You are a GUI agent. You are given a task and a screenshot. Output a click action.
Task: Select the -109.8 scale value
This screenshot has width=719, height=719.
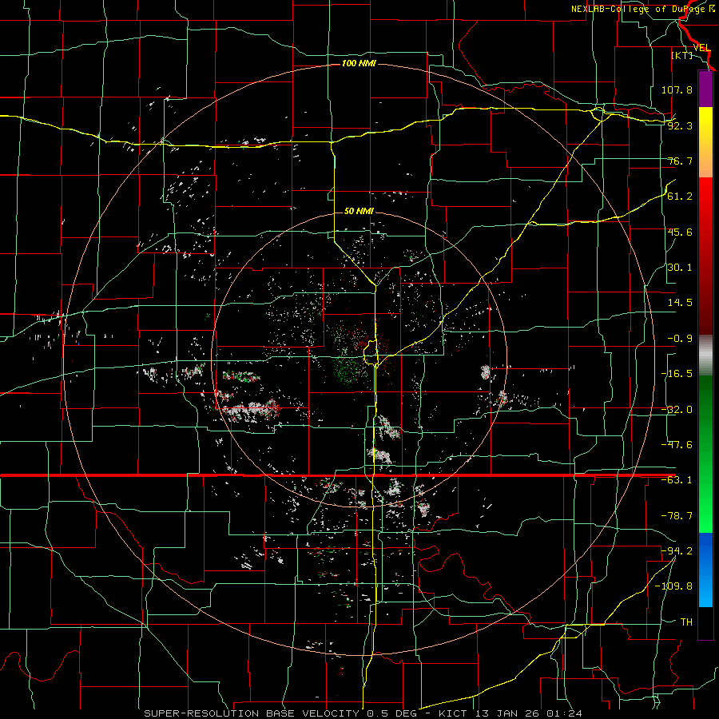tap(673, 586)
